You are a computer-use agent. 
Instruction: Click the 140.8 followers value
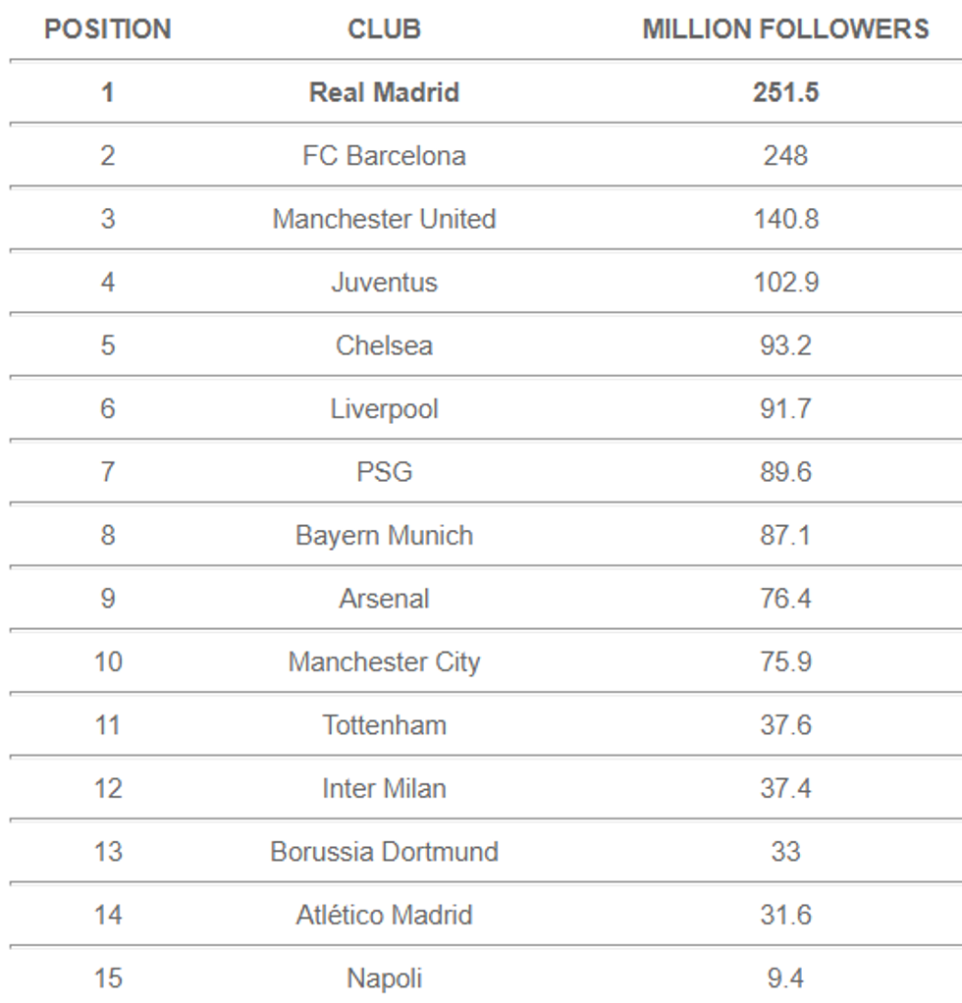coord(785,219)
